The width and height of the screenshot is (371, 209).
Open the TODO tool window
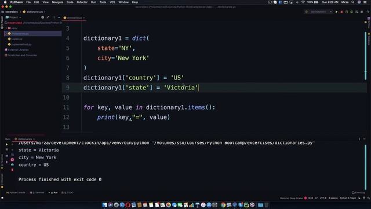[67, 193]
